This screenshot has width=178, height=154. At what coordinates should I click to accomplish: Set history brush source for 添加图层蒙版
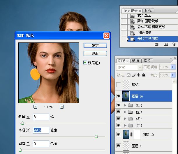point(124,21)
